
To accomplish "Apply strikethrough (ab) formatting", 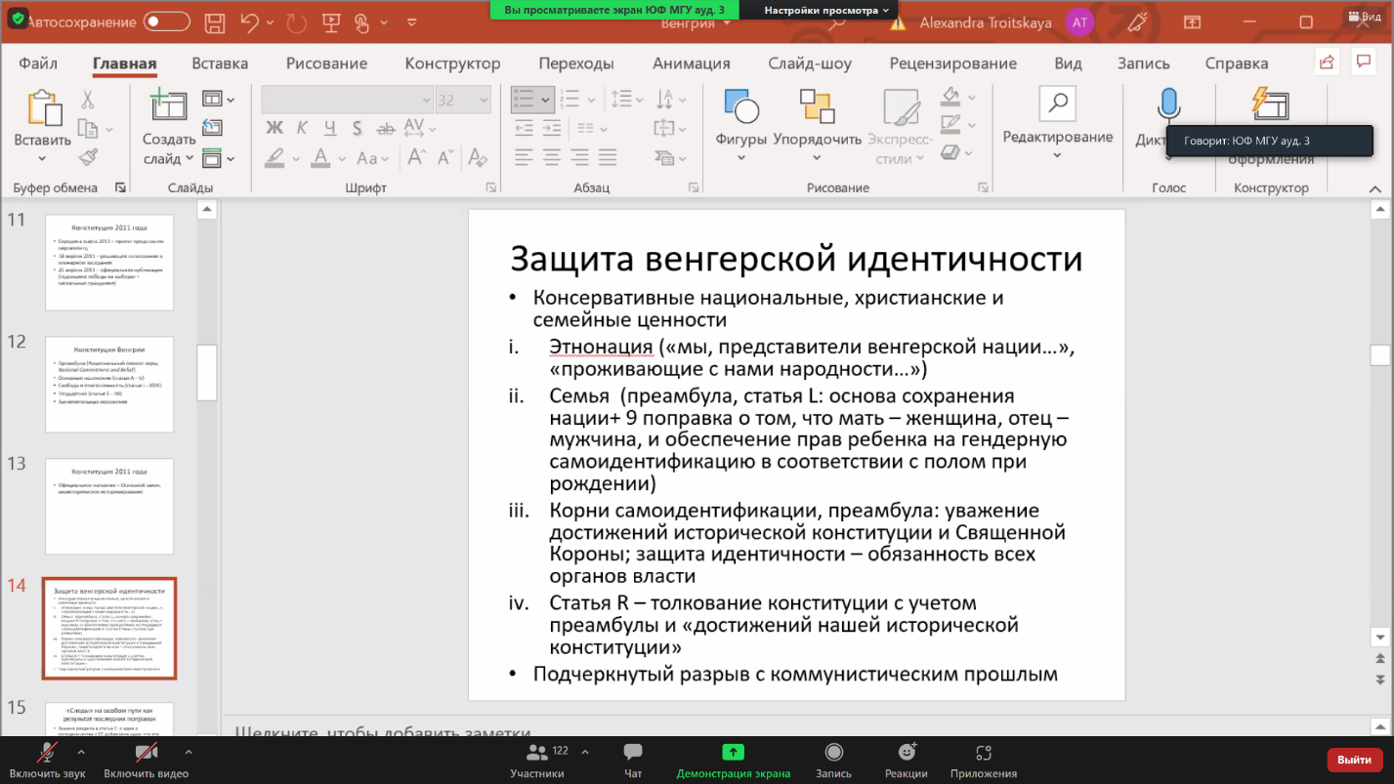I will click(385, 128).
